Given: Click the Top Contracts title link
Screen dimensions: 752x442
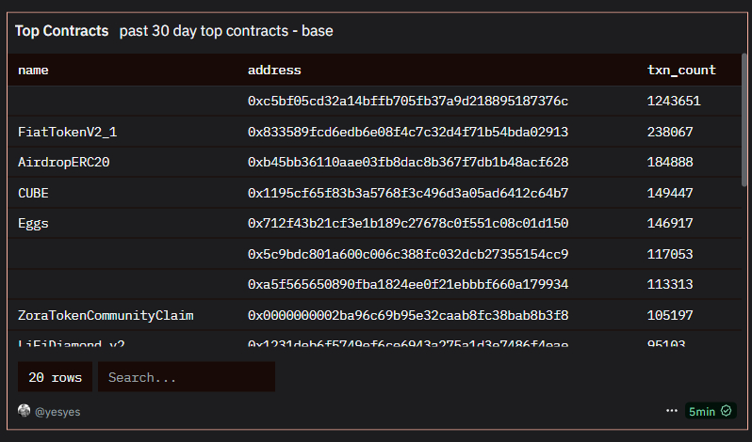Looking at the screenshot, I should (x=62, y=31).
